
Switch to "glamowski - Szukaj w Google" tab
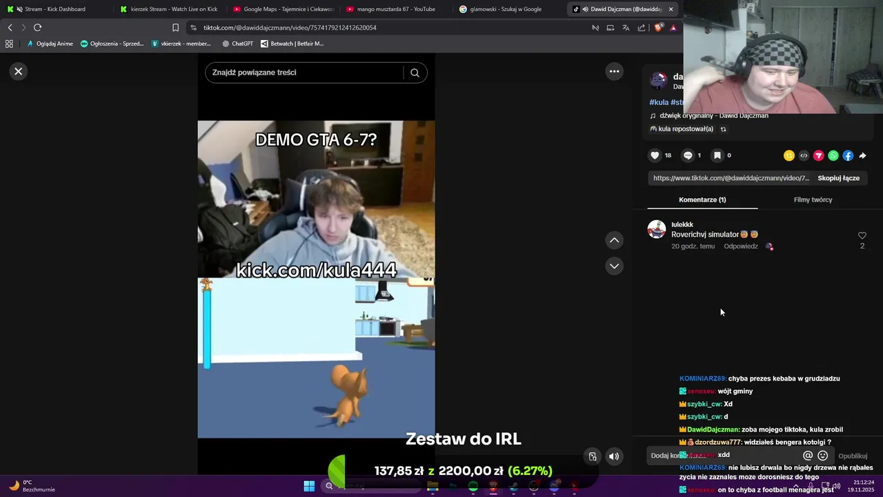(x=509, y=9)
